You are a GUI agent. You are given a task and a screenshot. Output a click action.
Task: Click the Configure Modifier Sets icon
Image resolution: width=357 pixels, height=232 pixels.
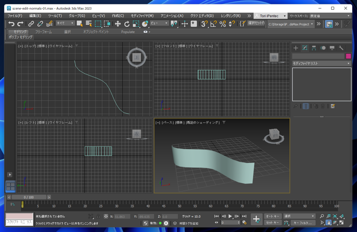click(x=332, y=106)
